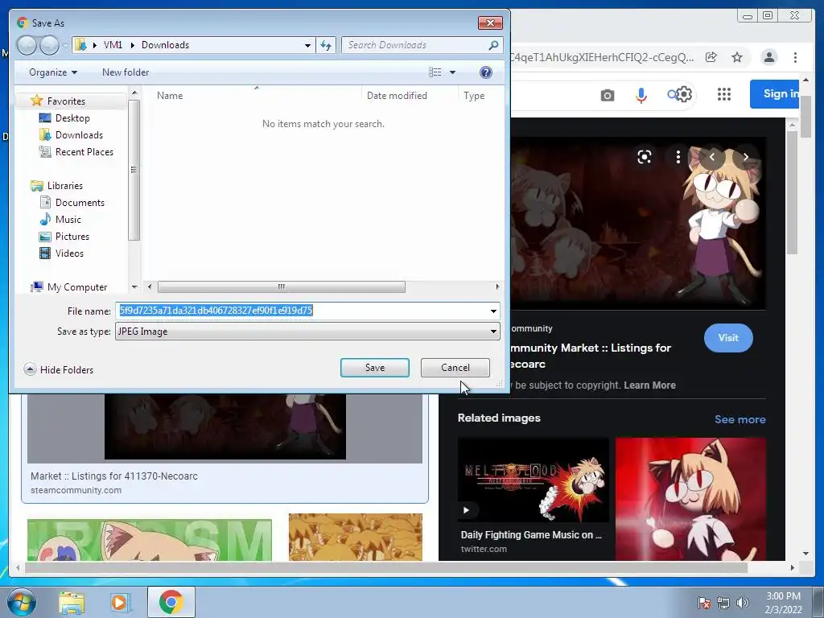Click the network icon in system tray
Viewport: 824px width, 618px height.
coord(723,604)
